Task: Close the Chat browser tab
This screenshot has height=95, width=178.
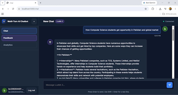Action: tap(35, 3)
